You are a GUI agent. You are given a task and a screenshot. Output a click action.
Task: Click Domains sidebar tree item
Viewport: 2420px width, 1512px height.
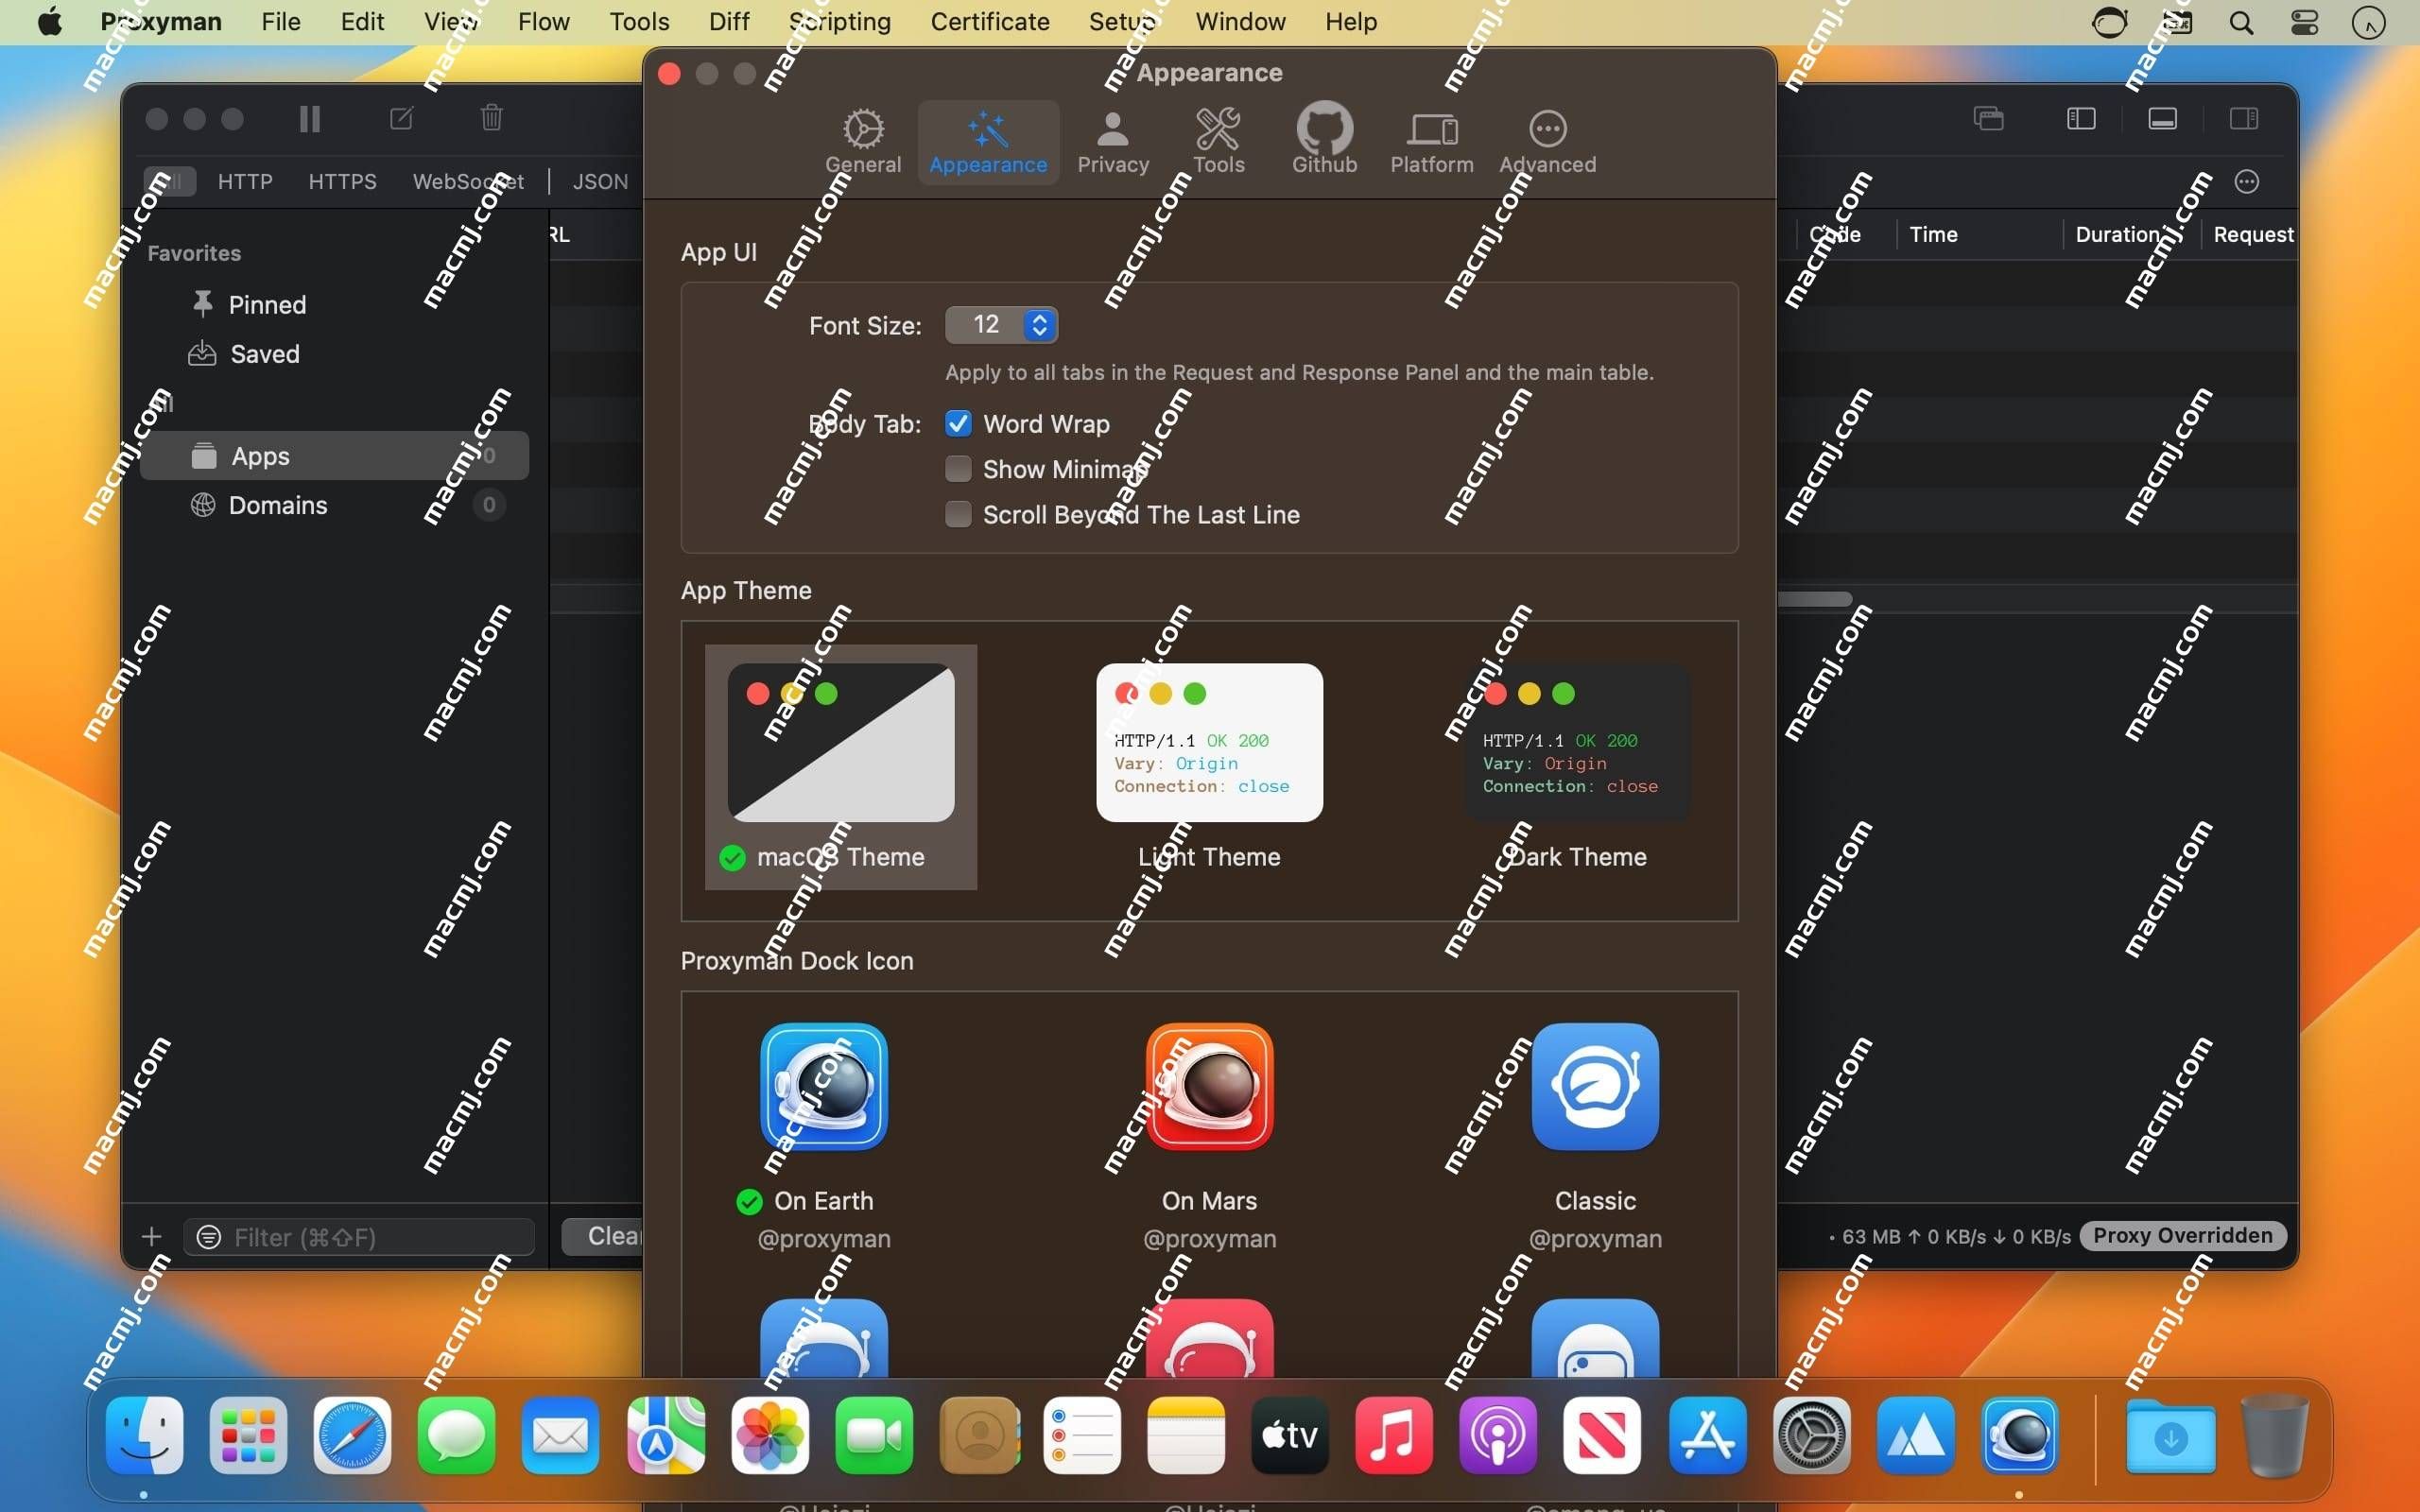(279, 504)
